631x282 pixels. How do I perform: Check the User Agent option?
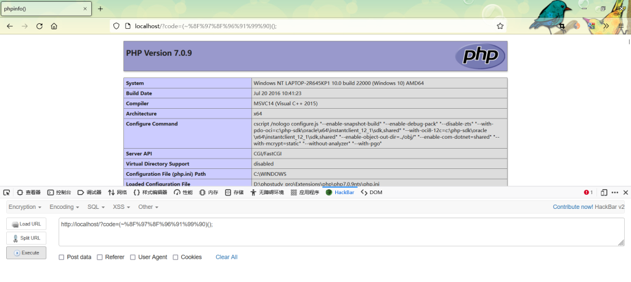pos(133,257)
